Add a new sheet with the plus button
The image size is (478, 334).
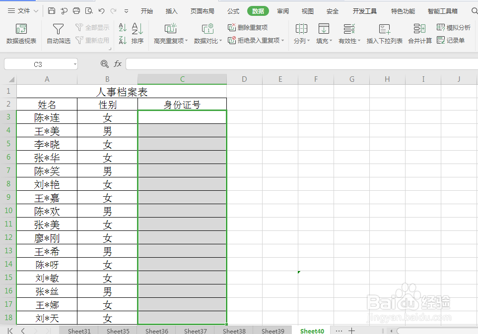point(351,330)
